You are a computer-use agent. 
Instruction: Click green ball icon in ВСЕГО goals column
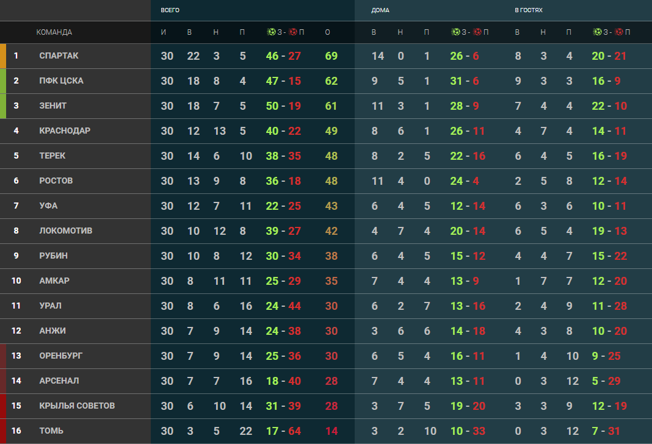(272, 32)
